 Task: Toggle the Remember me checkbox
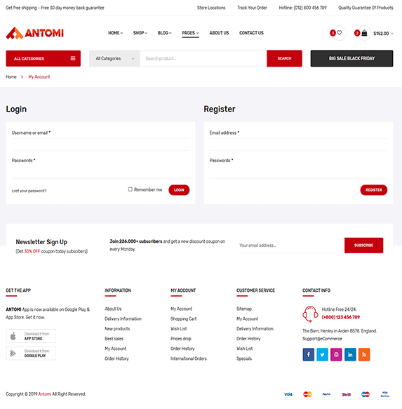coord(130,189)
